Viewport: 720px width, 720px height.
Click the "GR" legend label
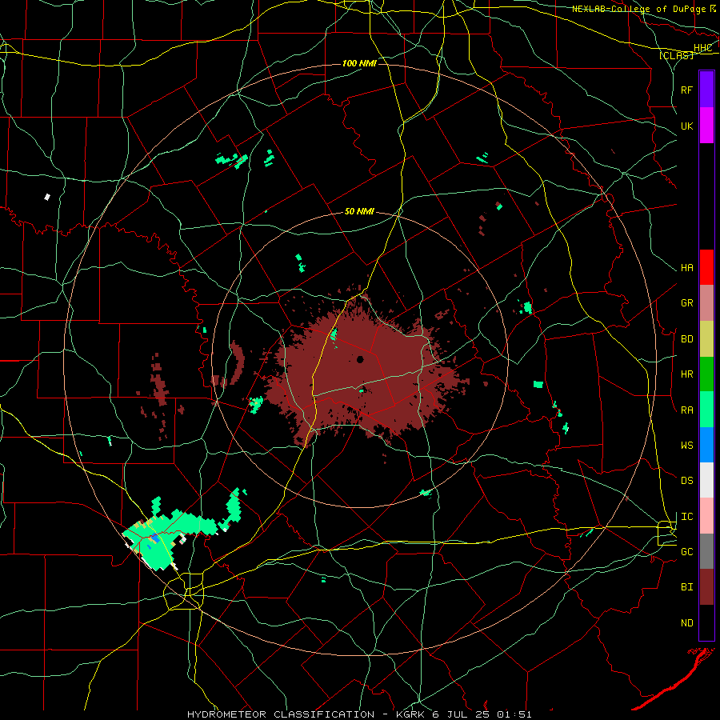[x=687, y=303]
